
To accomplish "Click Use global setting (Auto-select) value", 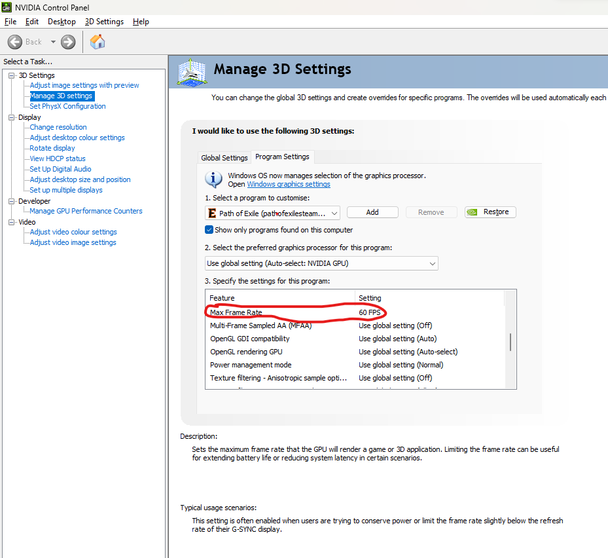I will [408, 352].
